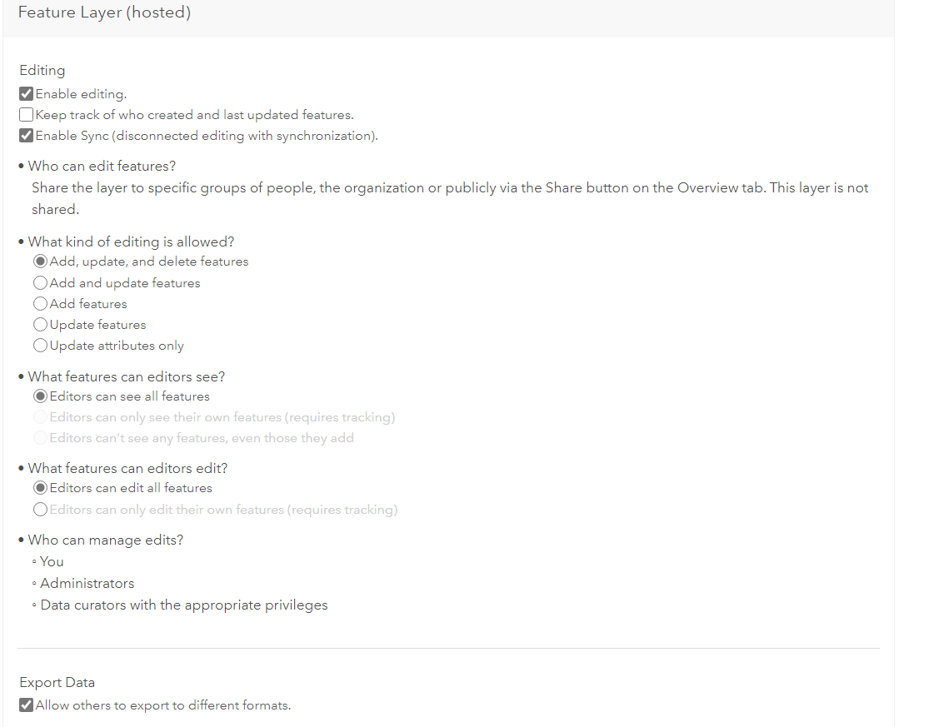The image size is (934, 727).
Task: Uncheck the Enable editing checkbox
Action: point(26,93)
